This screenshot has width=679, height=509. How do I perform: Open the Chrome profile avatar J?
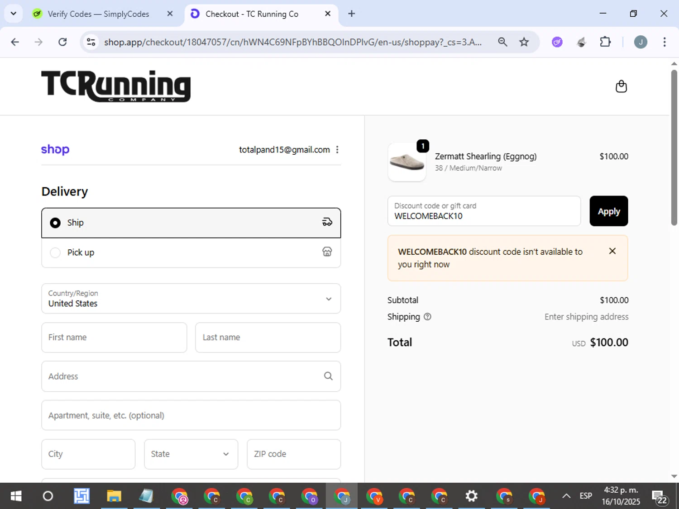coord(641,42)
